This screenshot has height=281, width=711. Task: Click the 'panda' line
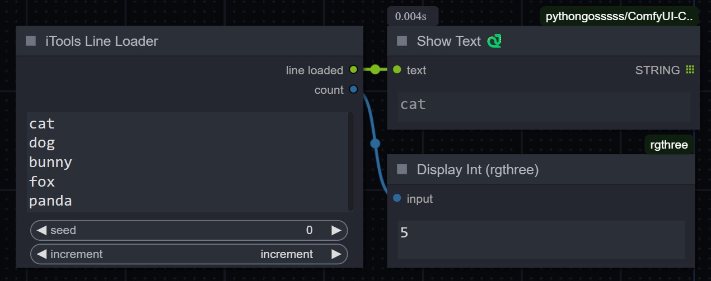coord(50,201)
